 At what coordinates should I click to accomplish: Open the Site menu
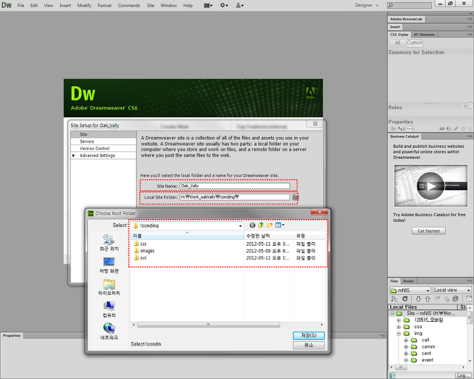click(x=150, y=5)
